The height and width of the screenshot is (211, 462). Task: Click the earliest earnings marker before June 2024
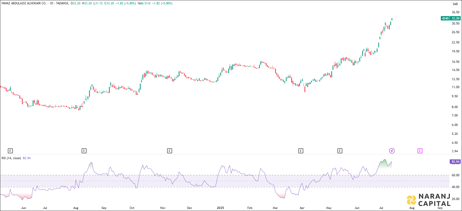(10, 151)
